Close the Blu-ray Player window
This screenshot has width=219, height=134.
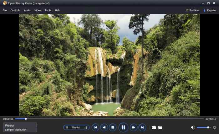pos(214,3)
